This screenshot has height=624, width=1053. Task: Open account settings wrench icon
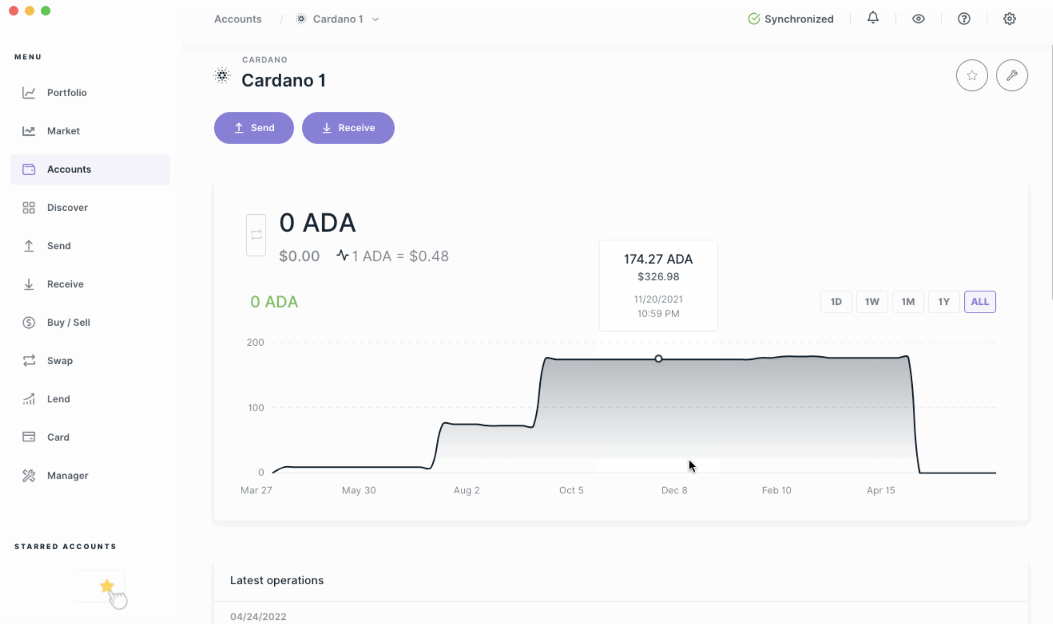pos(1011,75)
